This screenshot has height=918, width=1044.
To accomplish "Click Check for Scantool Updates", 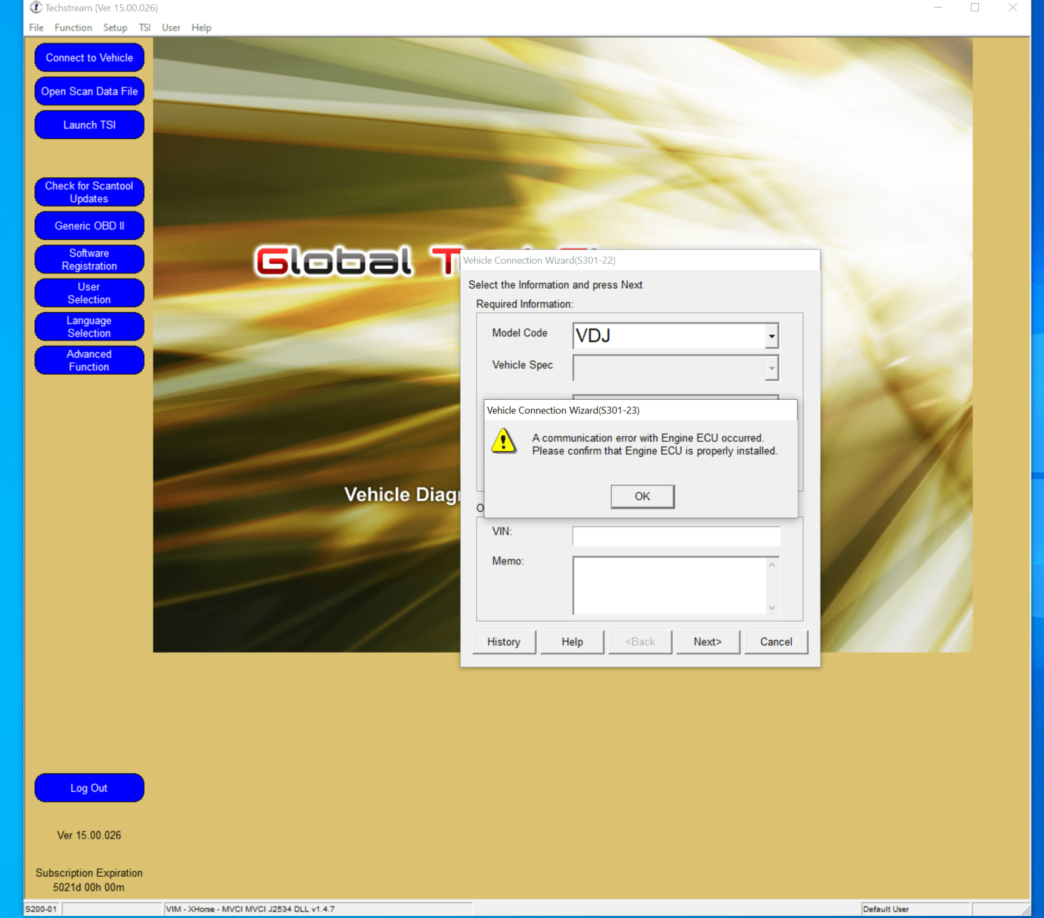I will click(x=89, y=192).
